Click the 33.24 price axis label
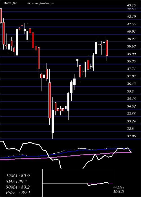 pyautogui.click(x=131, y=121)
